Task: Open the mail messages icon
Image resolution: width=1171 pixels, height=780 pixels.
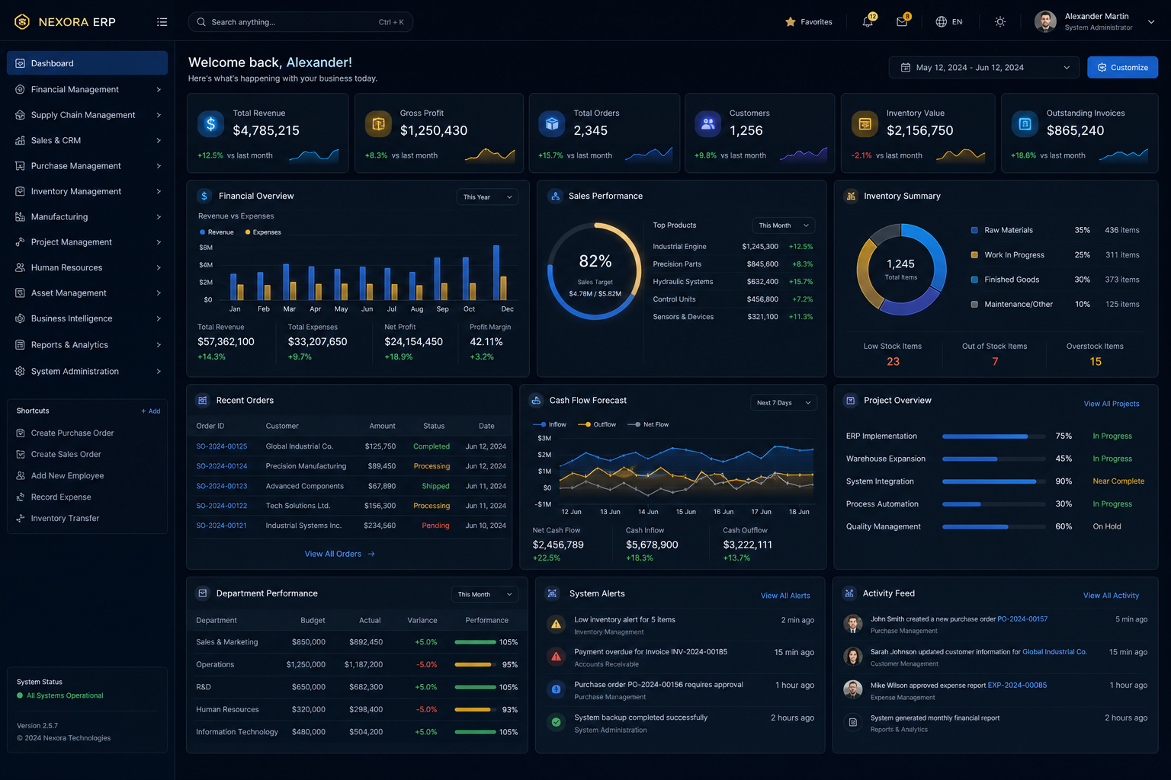Action: (902, 22)
